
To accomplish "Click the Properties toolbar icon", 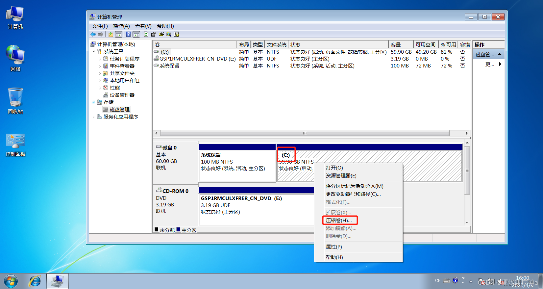I will pos(154,34).
